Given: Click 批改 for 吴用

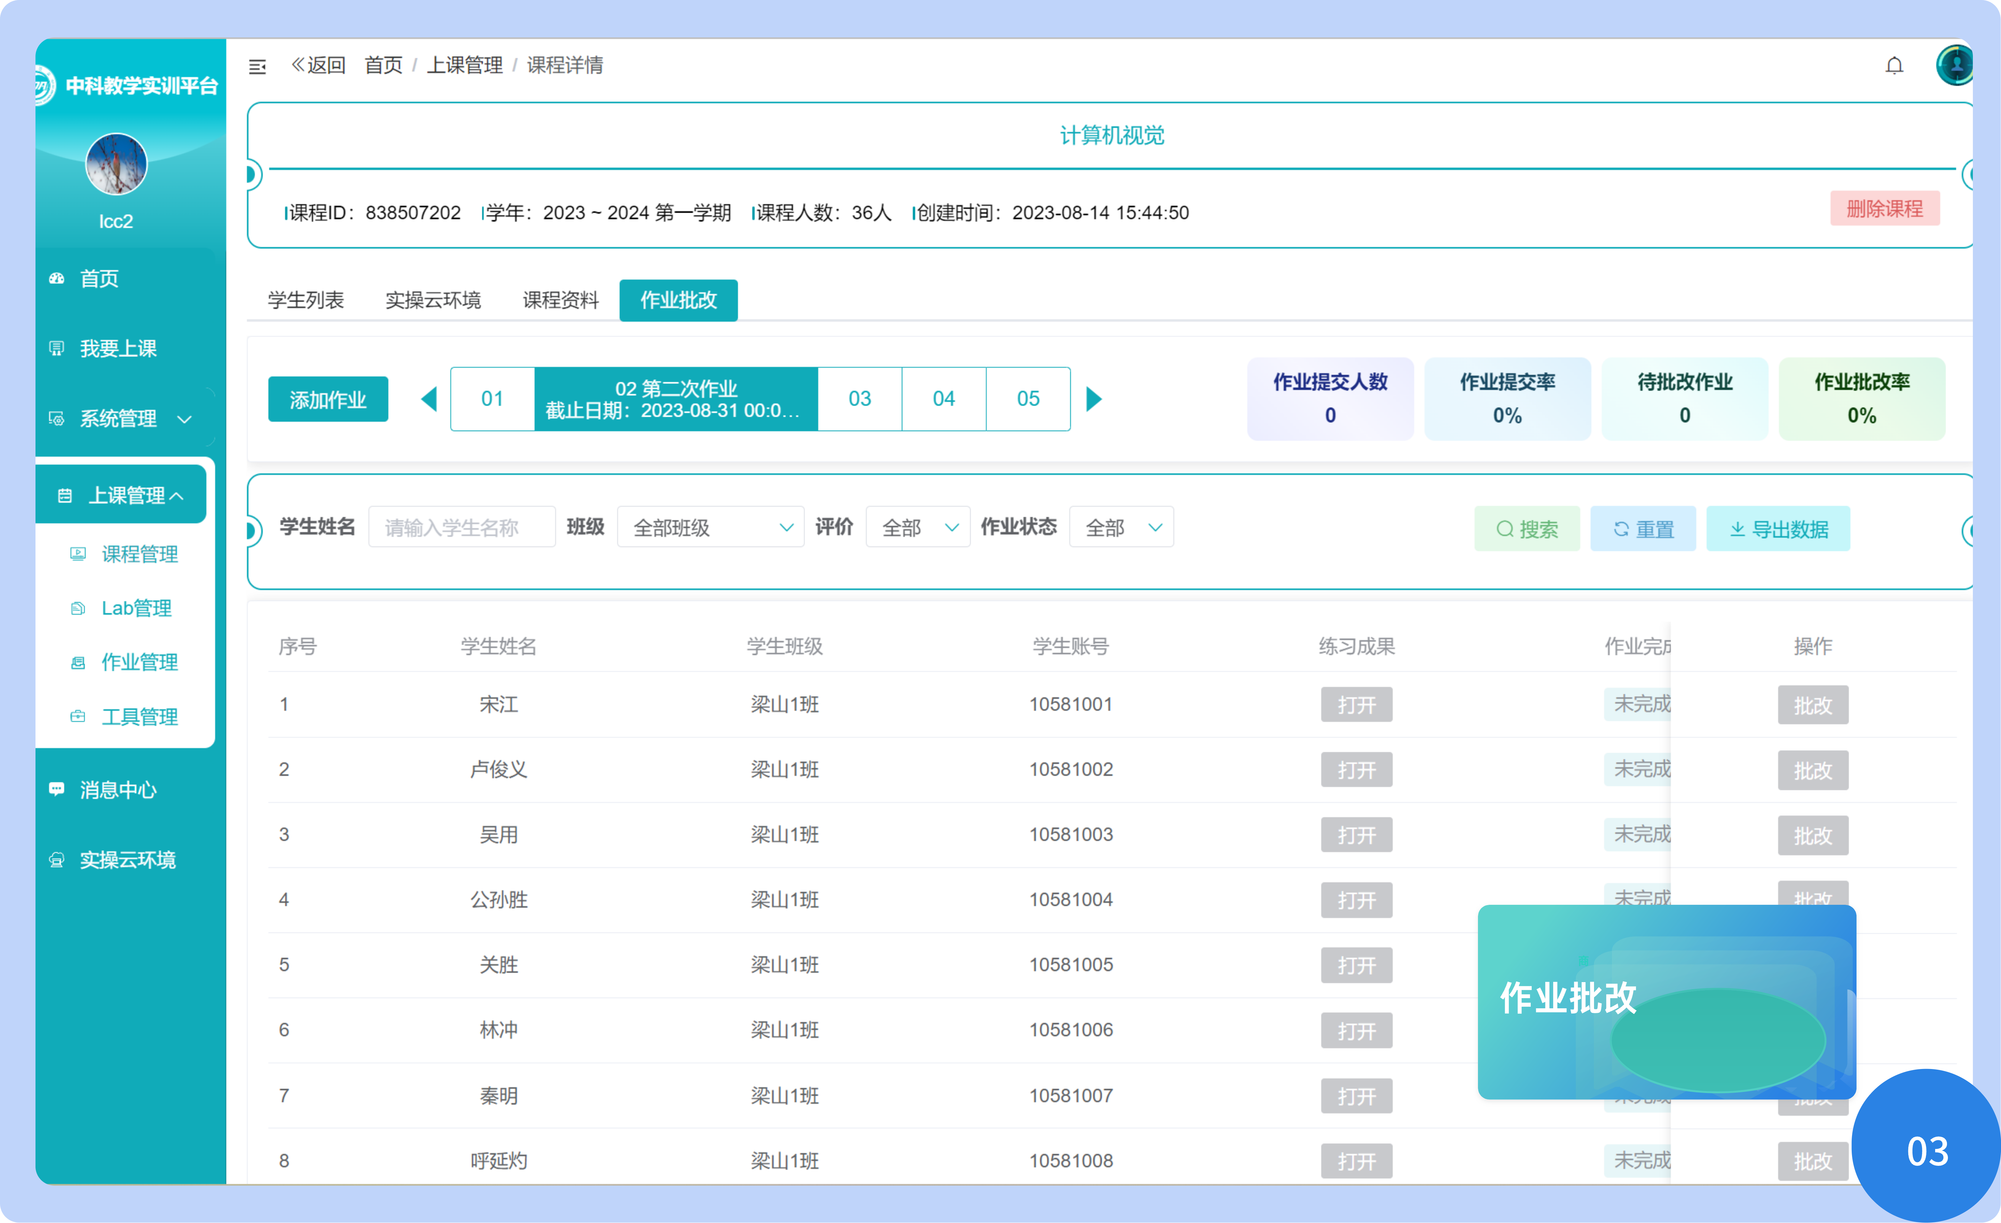Looking at the screenshot, I should (1813, 835).
